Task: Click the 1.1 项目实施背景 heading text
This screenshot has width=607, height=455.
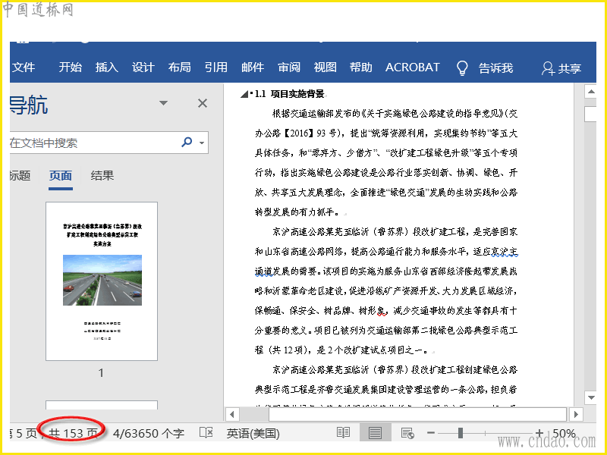Action: (290, 94)
